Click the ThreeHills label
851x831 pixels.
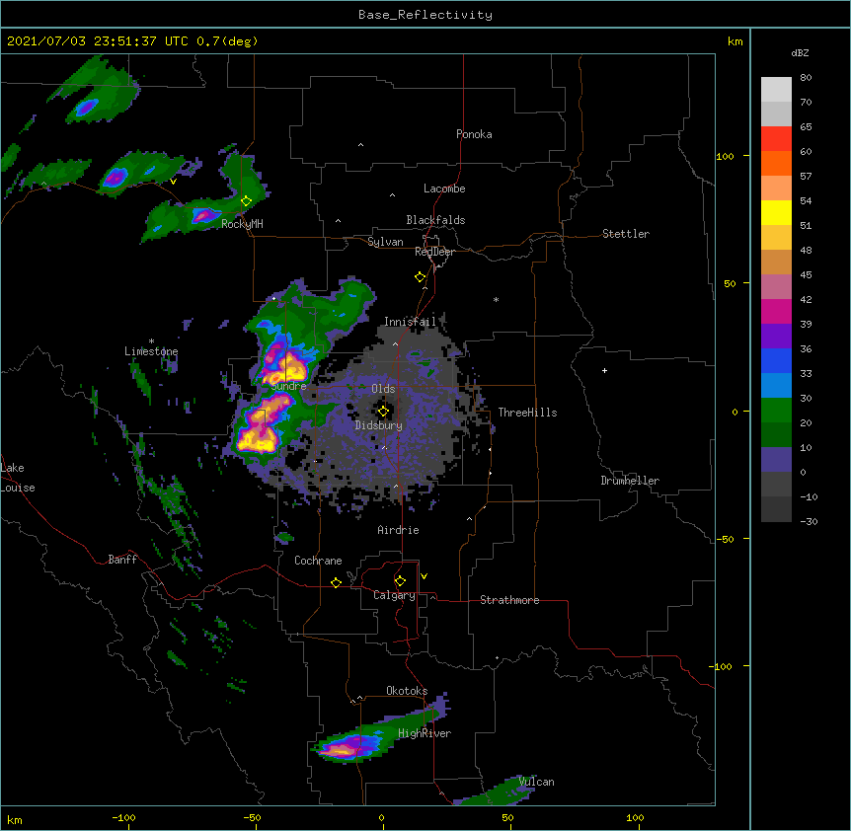[x=527, y=413]
